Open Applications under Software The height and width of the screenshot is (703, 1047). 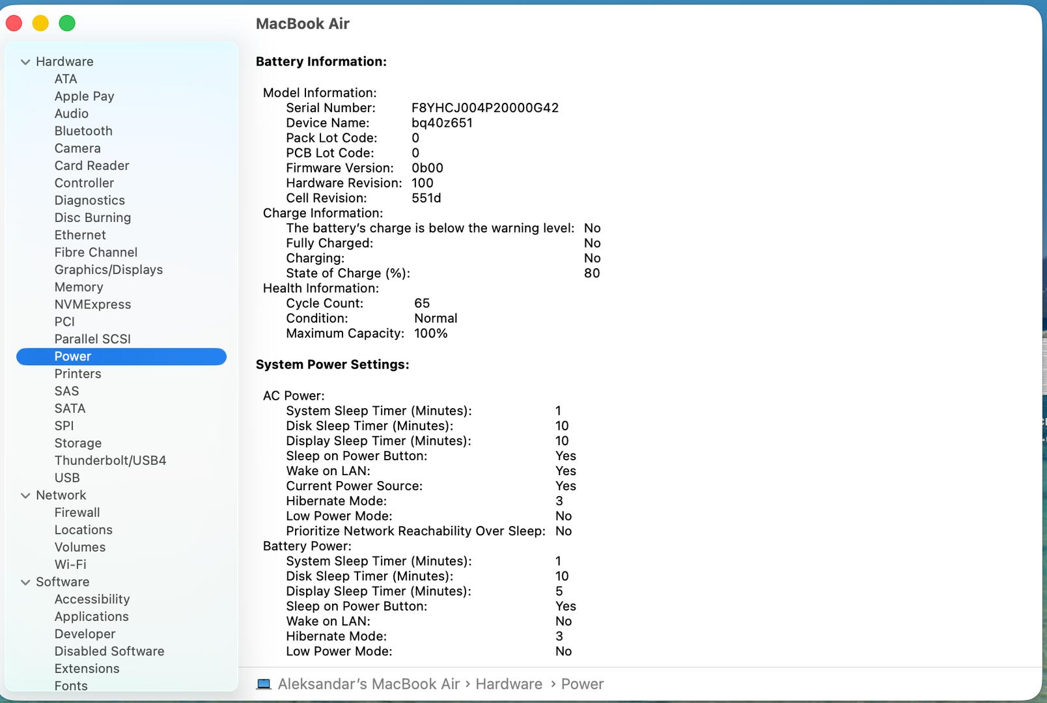[91, 616]
